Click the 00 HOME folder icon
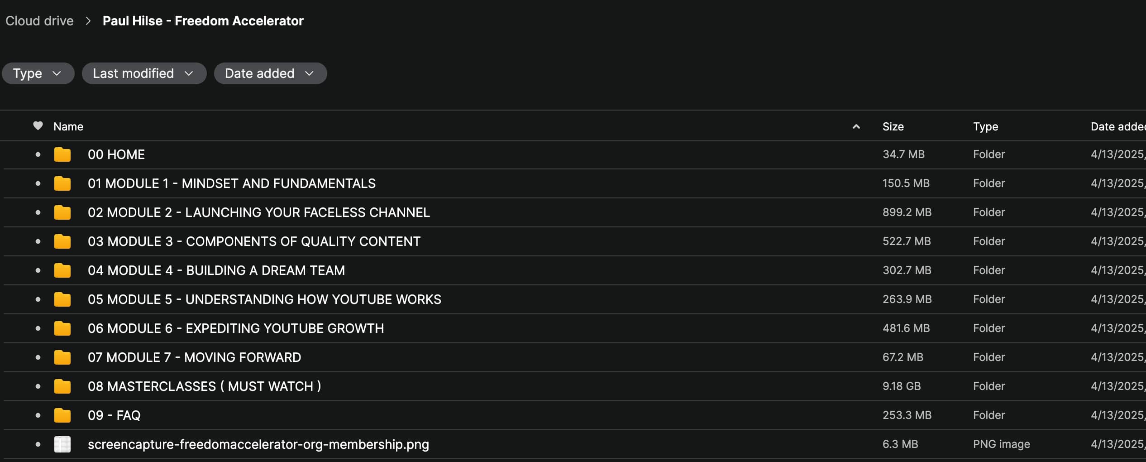The width and height of the screenshot is (1146, 462). tap(62, 154)
